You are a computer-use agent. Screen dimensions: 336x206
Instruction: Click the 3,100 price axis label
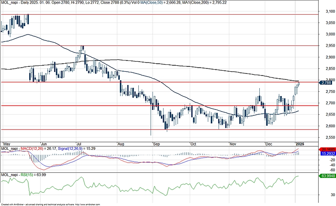point(330,11)
